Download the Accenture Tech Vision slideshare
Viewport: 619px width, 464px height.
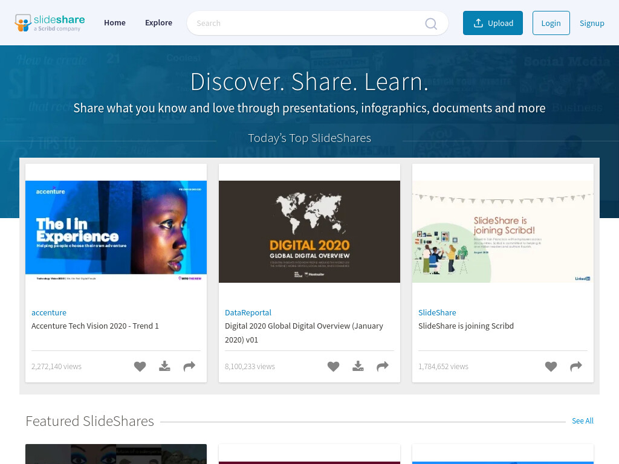tap(164, 367)
